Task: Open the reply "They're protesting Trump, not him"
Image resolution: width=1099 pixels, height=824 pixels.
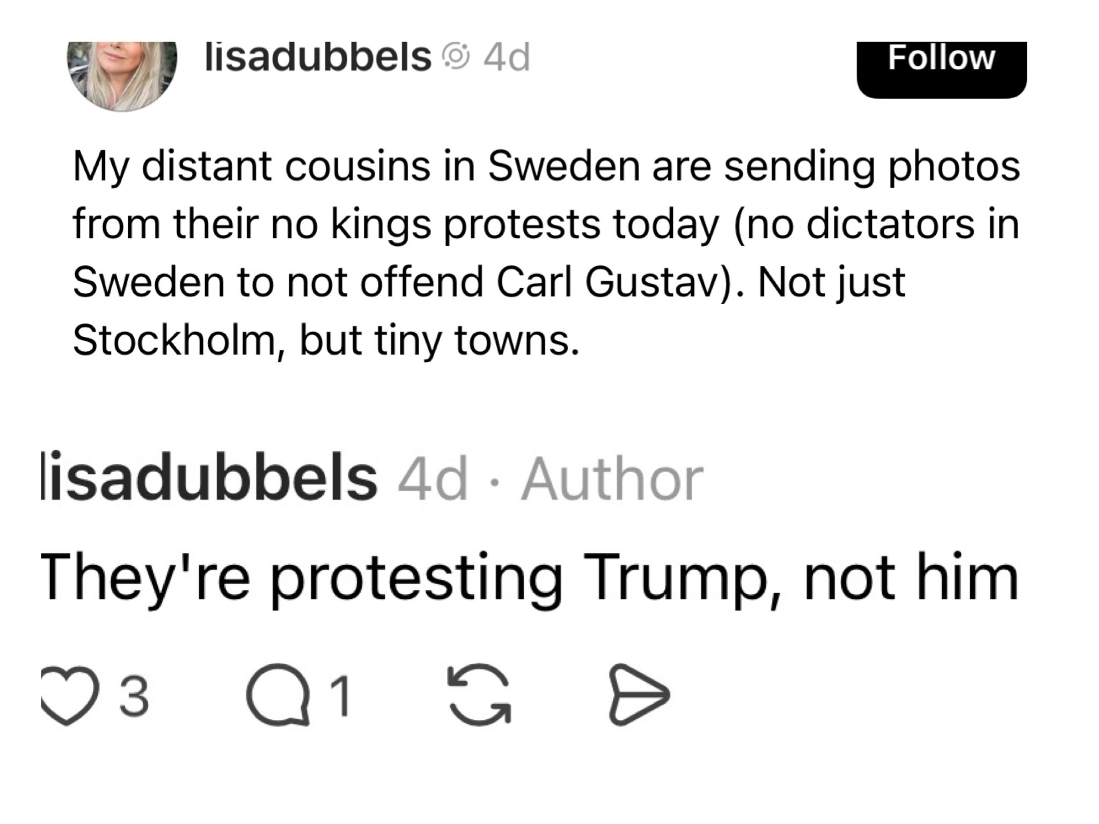Action: click(x=529, y=578)
